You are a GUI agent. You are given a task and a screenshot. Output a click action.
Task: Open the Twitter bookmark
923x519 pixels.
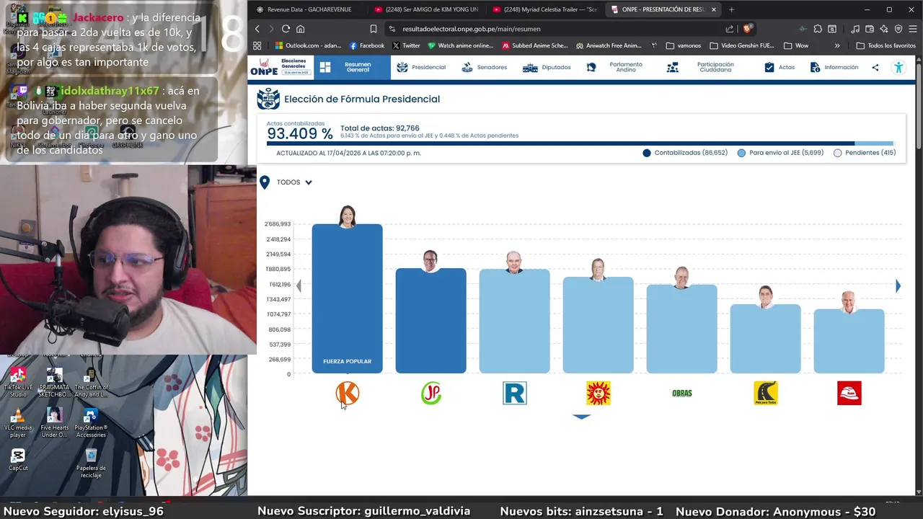(x=406, y=45)
